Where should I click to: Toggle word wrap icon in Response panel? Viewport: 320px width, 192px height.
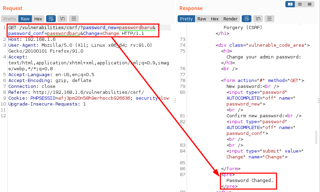tap(246, 19)
